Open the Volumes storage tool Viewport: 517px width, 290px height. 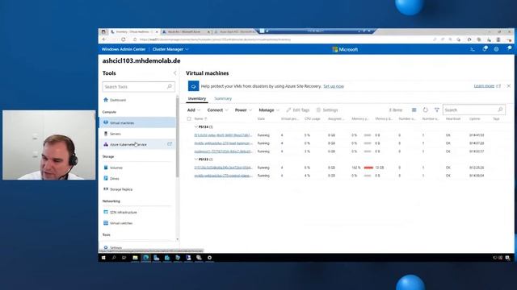(x=116, y=168)
